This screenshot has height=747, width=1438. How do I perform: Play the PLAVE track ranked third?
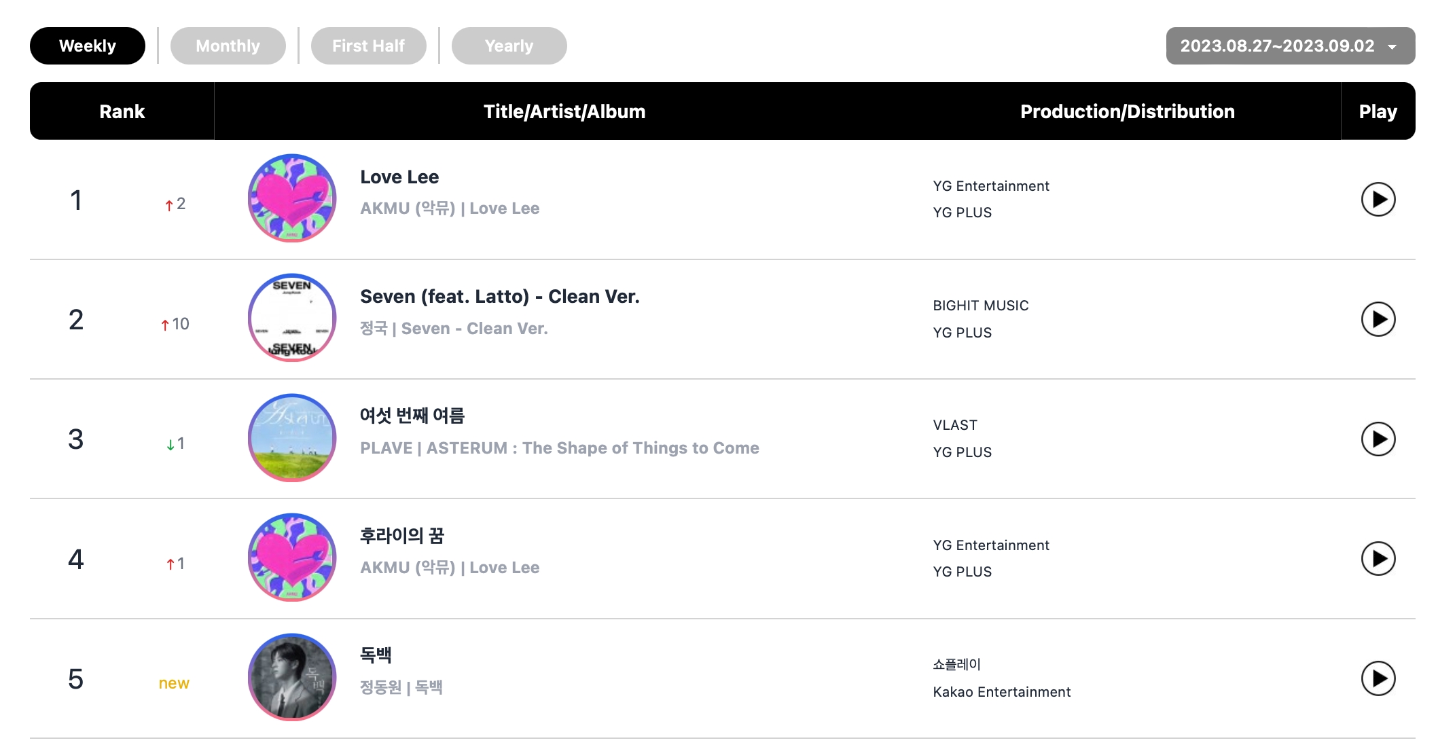click(1378, 439)
